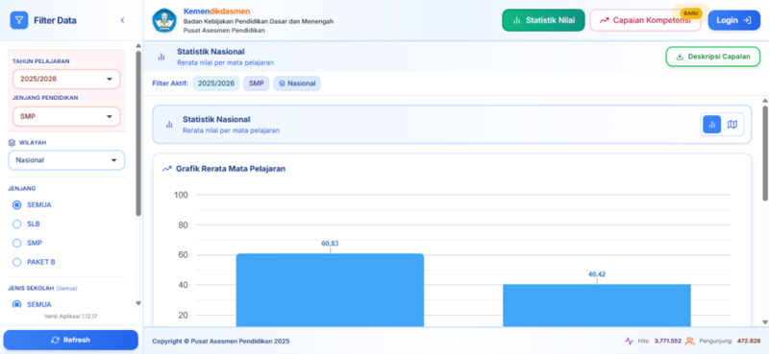Open the Tahun Pelajaran 2025/2026 dropdown
The height and width of the screenshot is (354, 769).
pyautogui.click(x=66, y=79)
